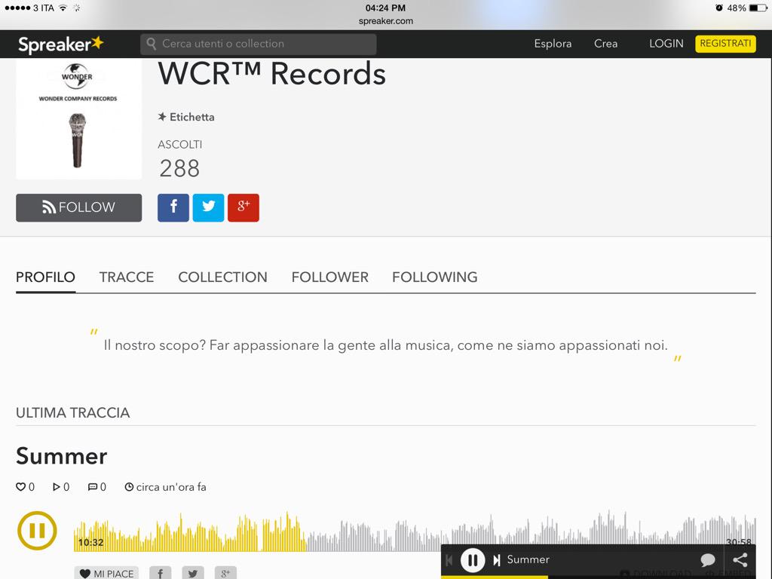Screen dimensions: 772x579
Task: Select the PROFILO tab
Action: coord(45,277)
